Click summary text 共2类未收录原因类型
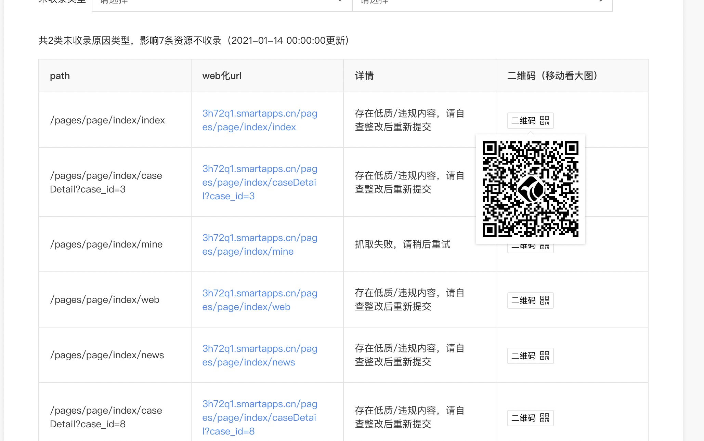 click(84, 40)
